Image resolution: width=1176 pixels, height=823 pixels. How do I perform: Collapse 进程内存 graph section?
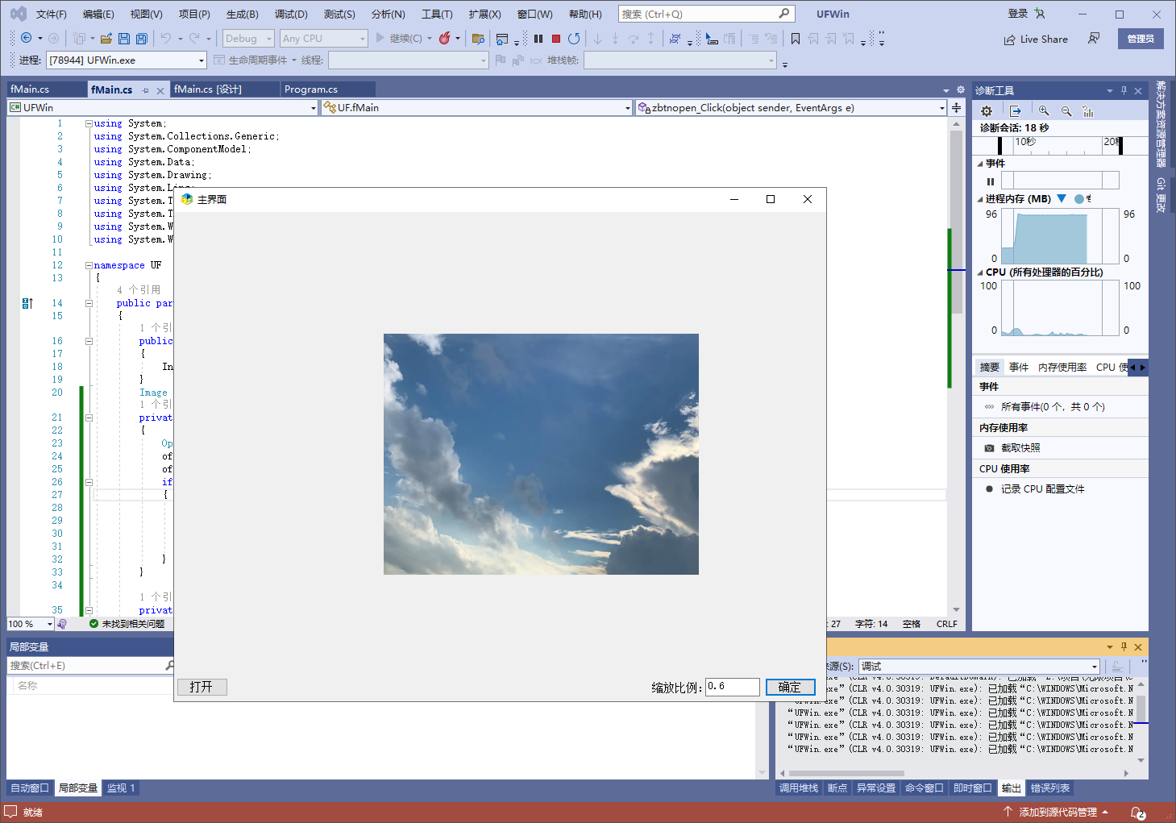(x=980, y=199)
